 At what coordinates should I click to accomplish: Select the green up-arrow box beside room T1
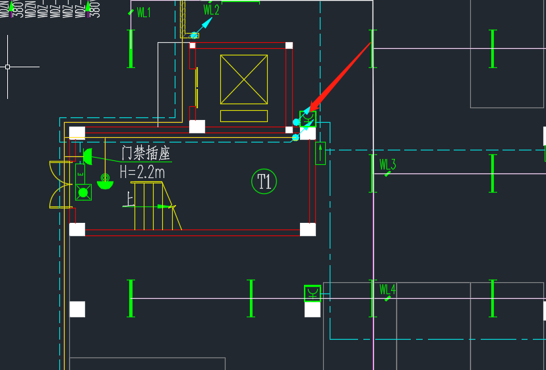[320, 153]
